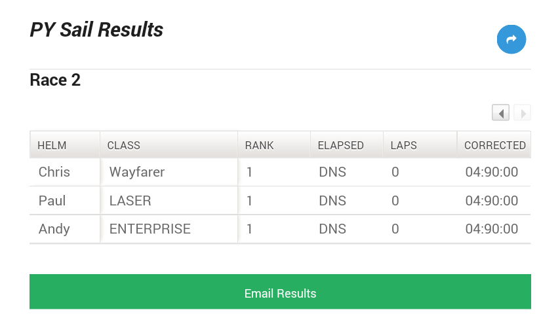The image size is (560, 314).
Task: Select the row for helm Andy
Action: tap(54, 229)
